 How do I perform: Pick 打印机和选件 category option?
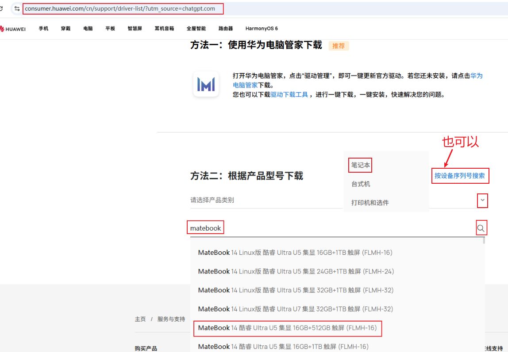click(x=370, y=203)
